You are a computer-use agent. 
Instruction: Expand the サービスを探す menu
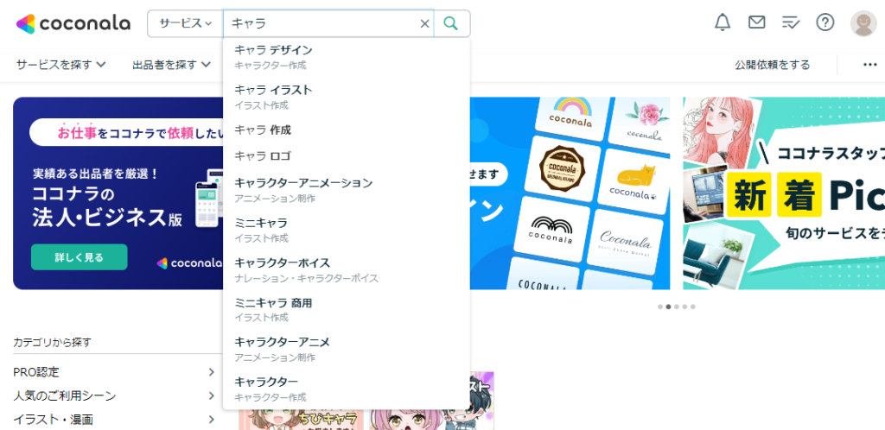tap(60, 65)
